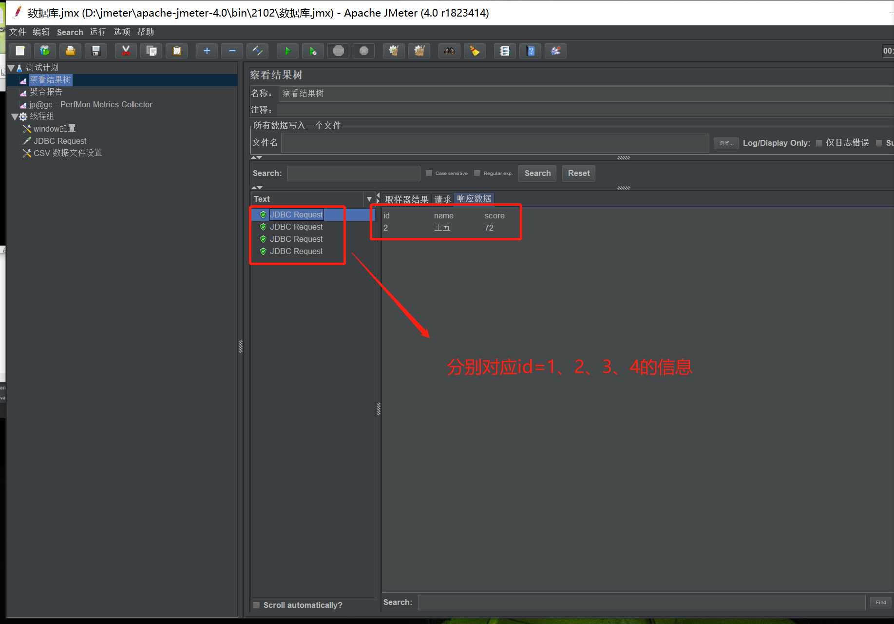Open the 文件 menu
Viewport: 894px width, 624px height.
pyautogui.click(x=17, y=32)
